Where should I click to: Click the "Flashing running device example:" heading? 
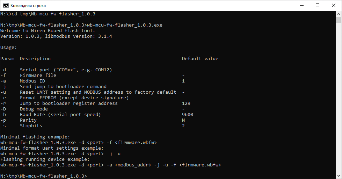click(x=45, y=159)
